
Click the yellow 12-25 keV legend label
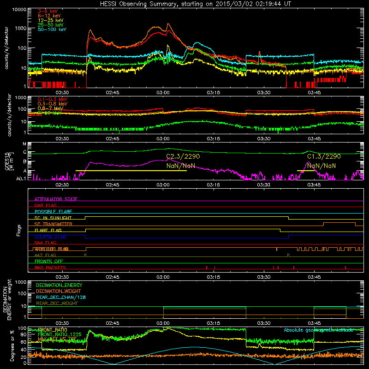50,20
